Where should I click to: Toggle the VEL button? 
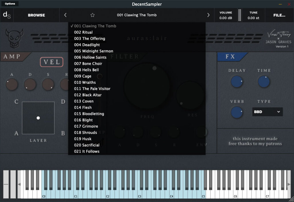(52, 62)
